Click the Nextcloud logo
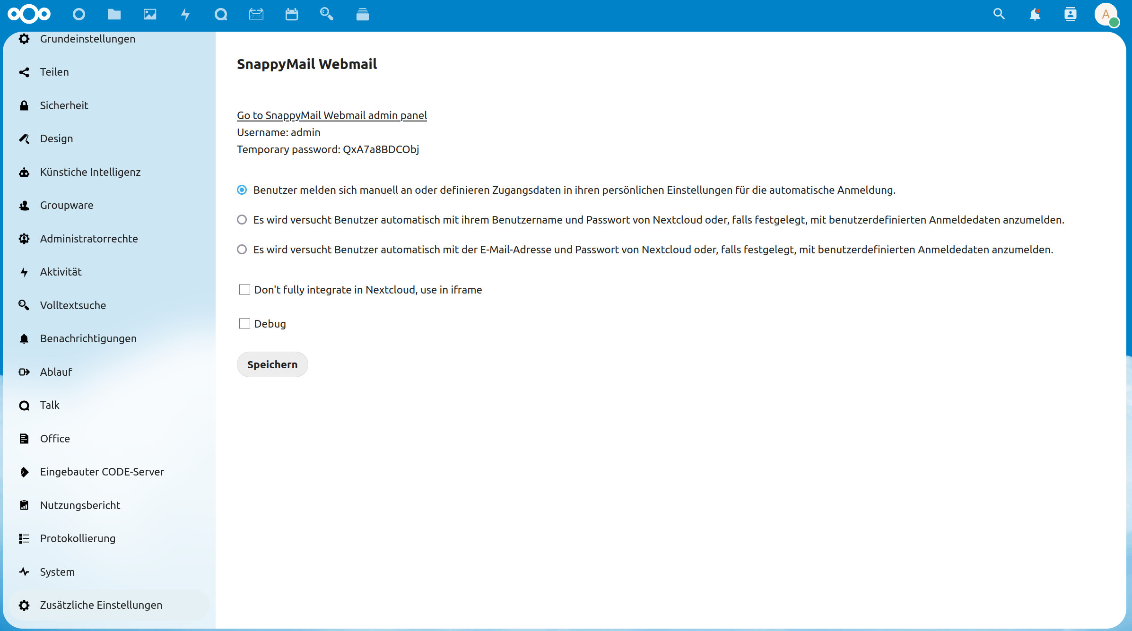The width and height of the screenshot is (1132, 631). coord(29,14)
